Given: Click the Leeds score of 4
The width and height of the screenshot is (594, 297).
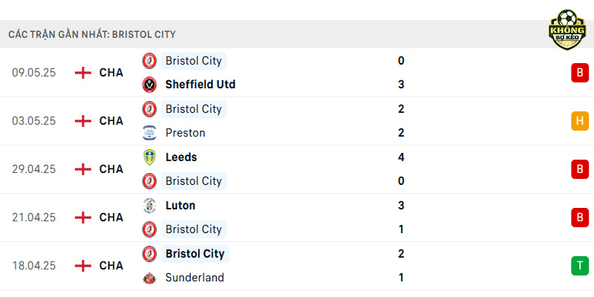Looking at the screenshot, I should pyautogui.click(x=401, y=157).
